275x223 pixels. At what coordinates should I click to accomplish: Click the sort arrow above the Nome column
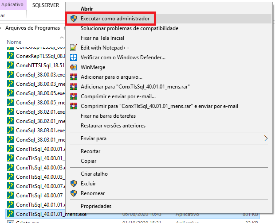(62, 37)
